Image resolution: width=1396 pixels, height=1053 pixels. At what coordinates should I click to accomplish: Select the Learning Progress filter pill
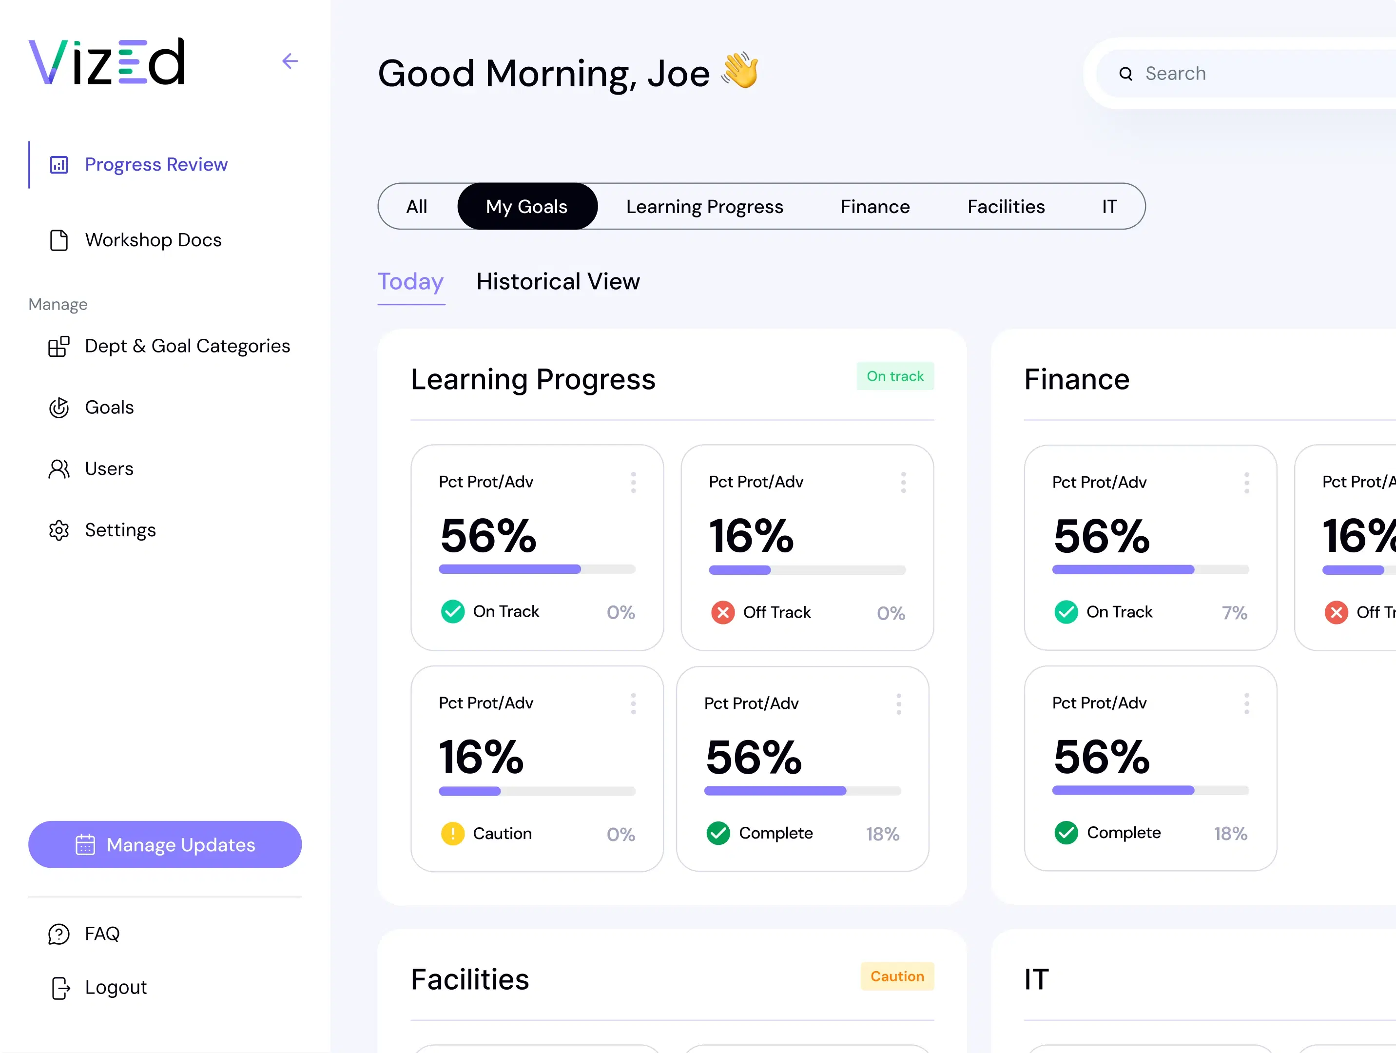pyautogui.click(x=704, y=206)
